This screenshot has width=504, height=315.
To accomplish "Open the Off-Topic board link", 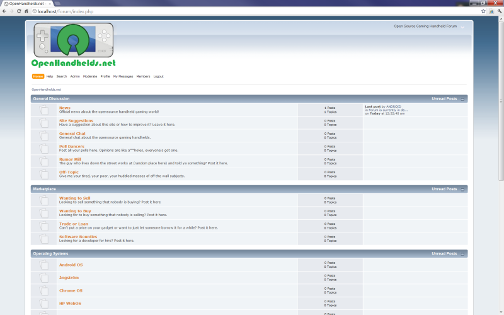I will pos(69,172).
